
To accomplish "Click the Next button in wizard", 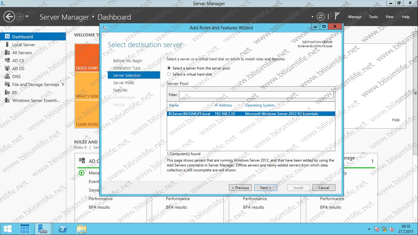I will (266, 188).
